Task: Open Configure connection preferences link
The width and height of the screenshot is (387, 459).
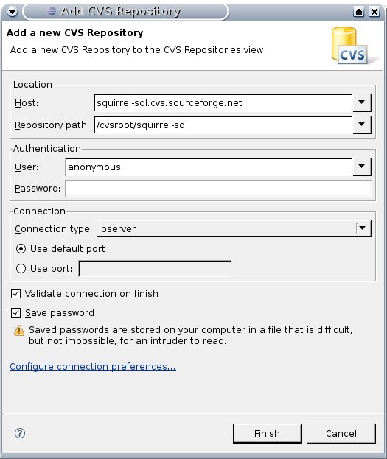Action: (x=93, y=366)
